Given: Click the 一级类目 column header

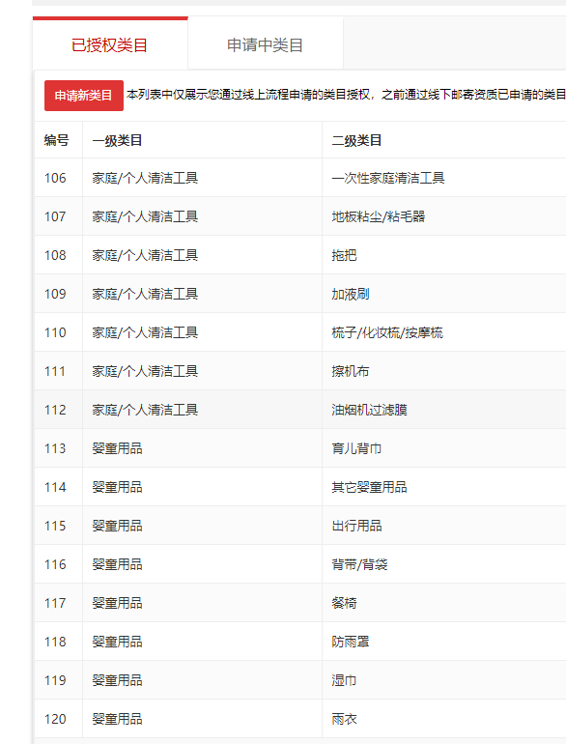Looking at the screenshot, I should [x=117, y=140].
